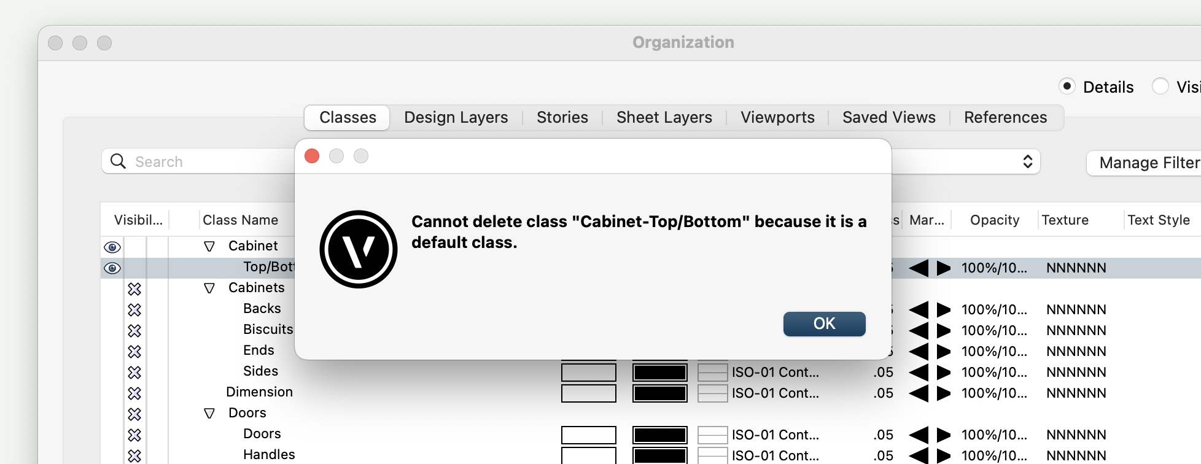1201x464 pixels.
Task: Click the Vectorworks logo icon in dialog
Action: pos(359,249)
